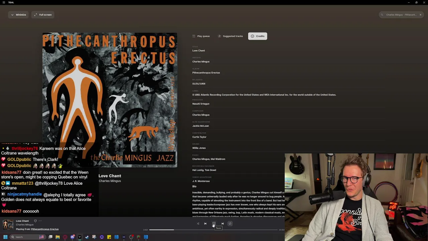428x241 pixels.
Task: Click drummer Willie Jones credit
Action: 199,148
